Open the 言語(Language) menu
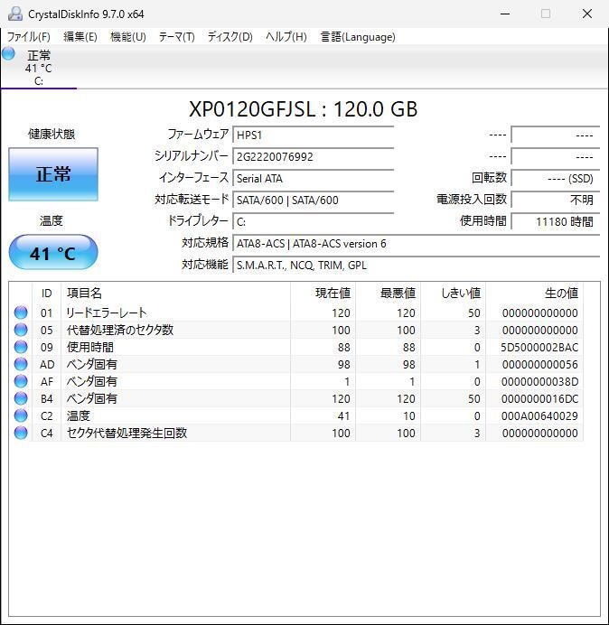The width and height of the screenshot is (609, 625). [x=358, y=37]
